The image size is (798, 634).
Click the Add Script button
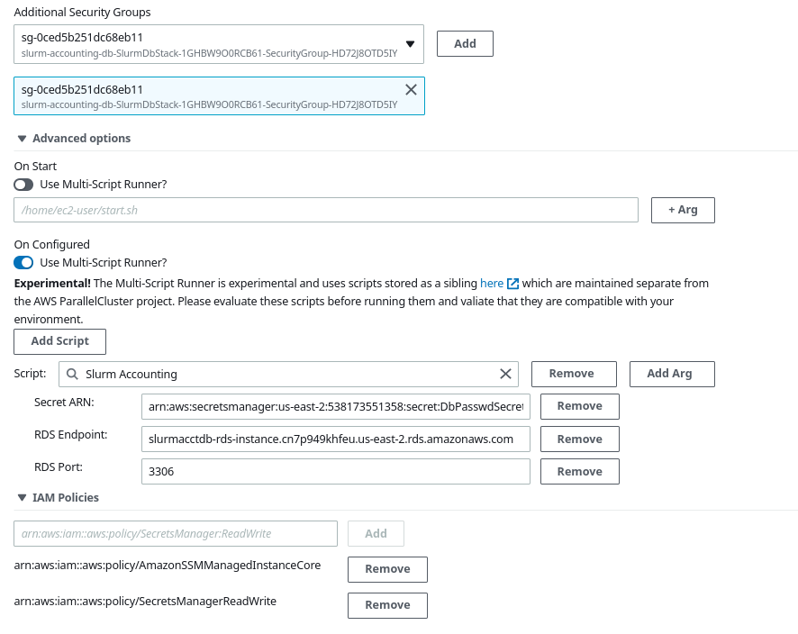click(x=60, y=341)
